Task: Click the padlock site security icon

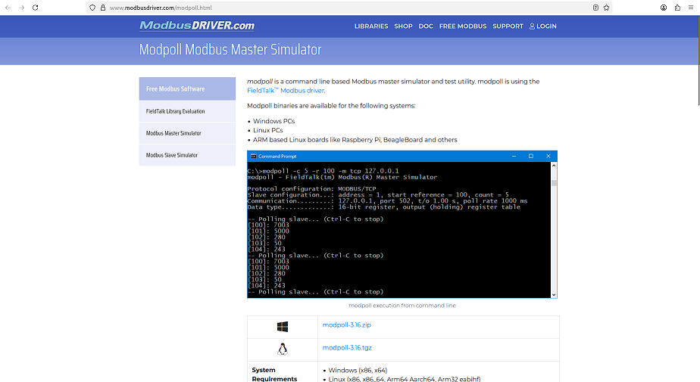Action: point(102,8)
